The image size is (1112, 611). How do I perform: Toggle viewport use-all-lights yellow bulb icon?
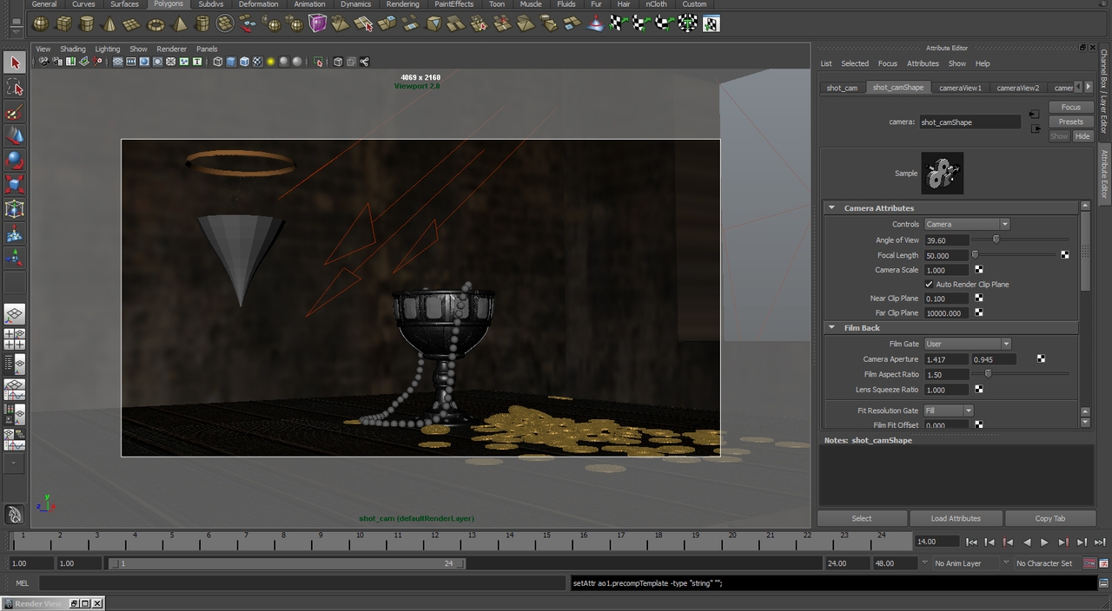click(270, 62)
